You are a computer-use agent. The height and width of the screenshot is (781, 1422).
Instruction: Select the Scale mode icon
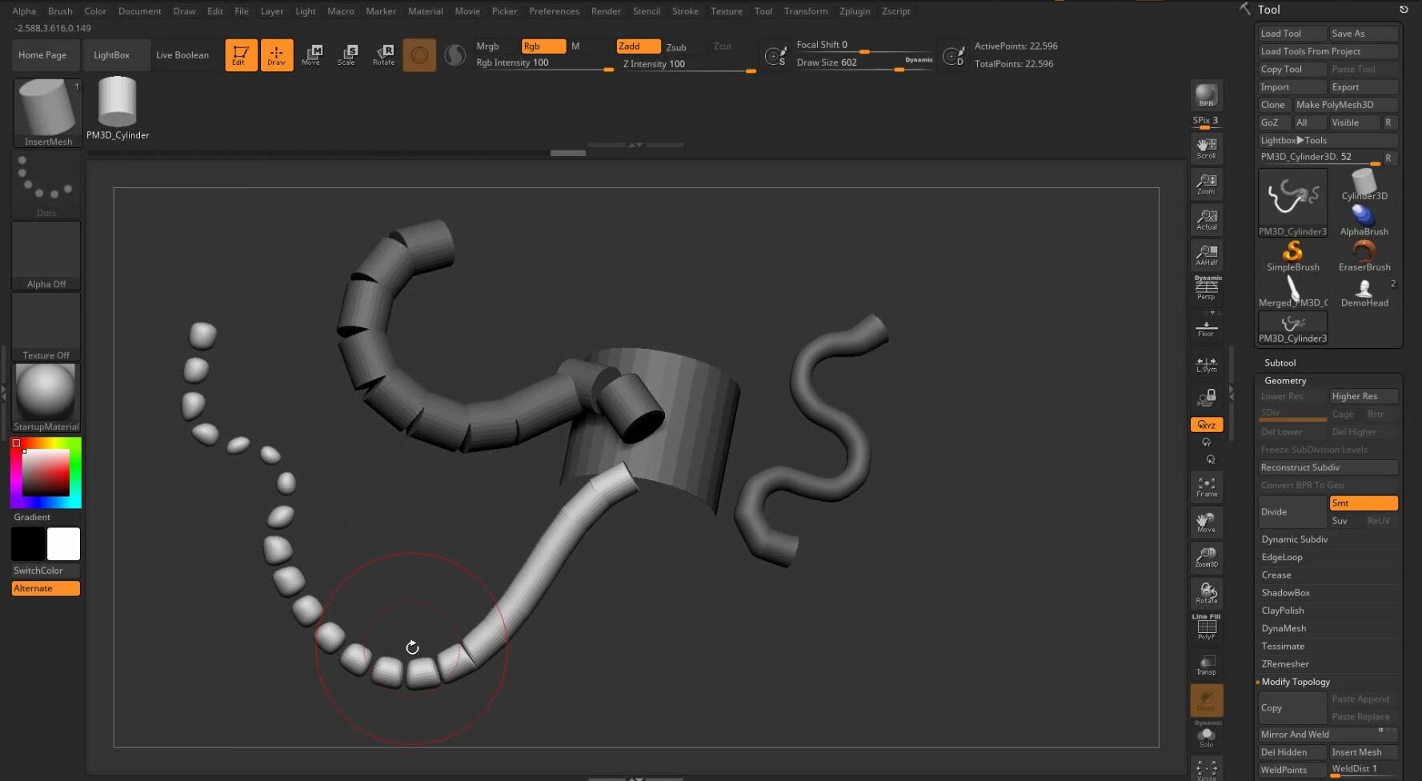click(x=347, y=54)
